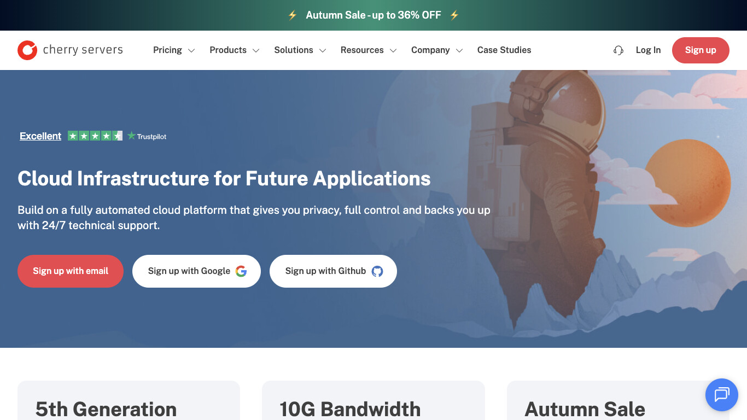Expand the Pricing dropdown menu
747x420 pixels.
(173, 50)
